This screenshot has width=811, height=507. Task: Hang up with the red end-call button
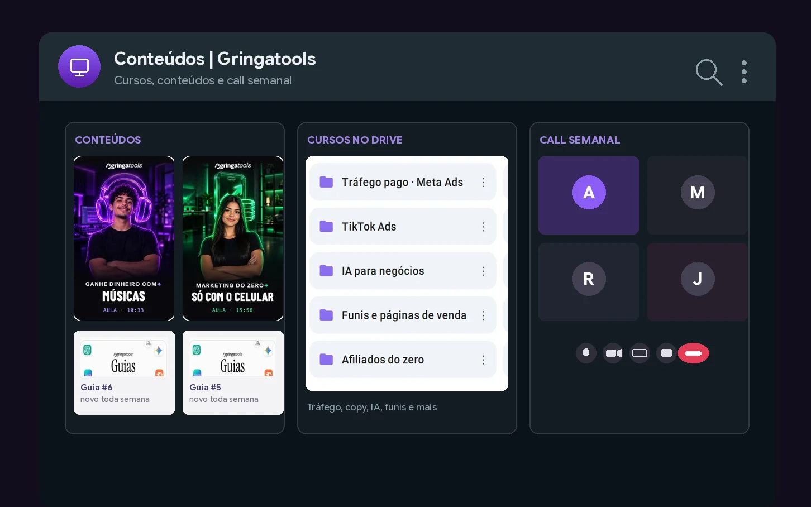693,353
